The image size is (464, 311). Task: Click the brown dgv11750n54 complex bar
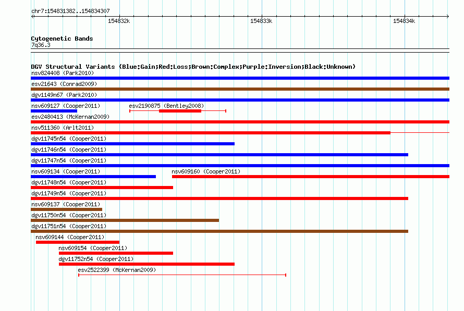(125, 220)
